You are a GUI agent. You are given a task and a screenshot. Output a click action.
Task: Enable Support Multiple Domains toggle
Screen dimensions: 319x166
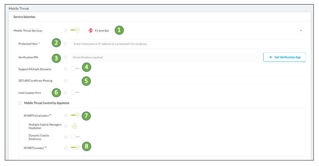75,69
